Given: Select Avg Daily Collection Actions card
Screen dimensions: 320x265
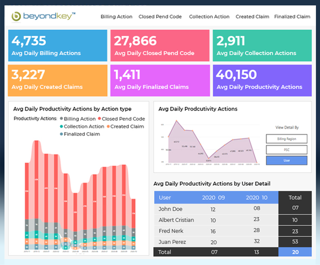Looking at the screenshot, I should [x=262, y=46].
